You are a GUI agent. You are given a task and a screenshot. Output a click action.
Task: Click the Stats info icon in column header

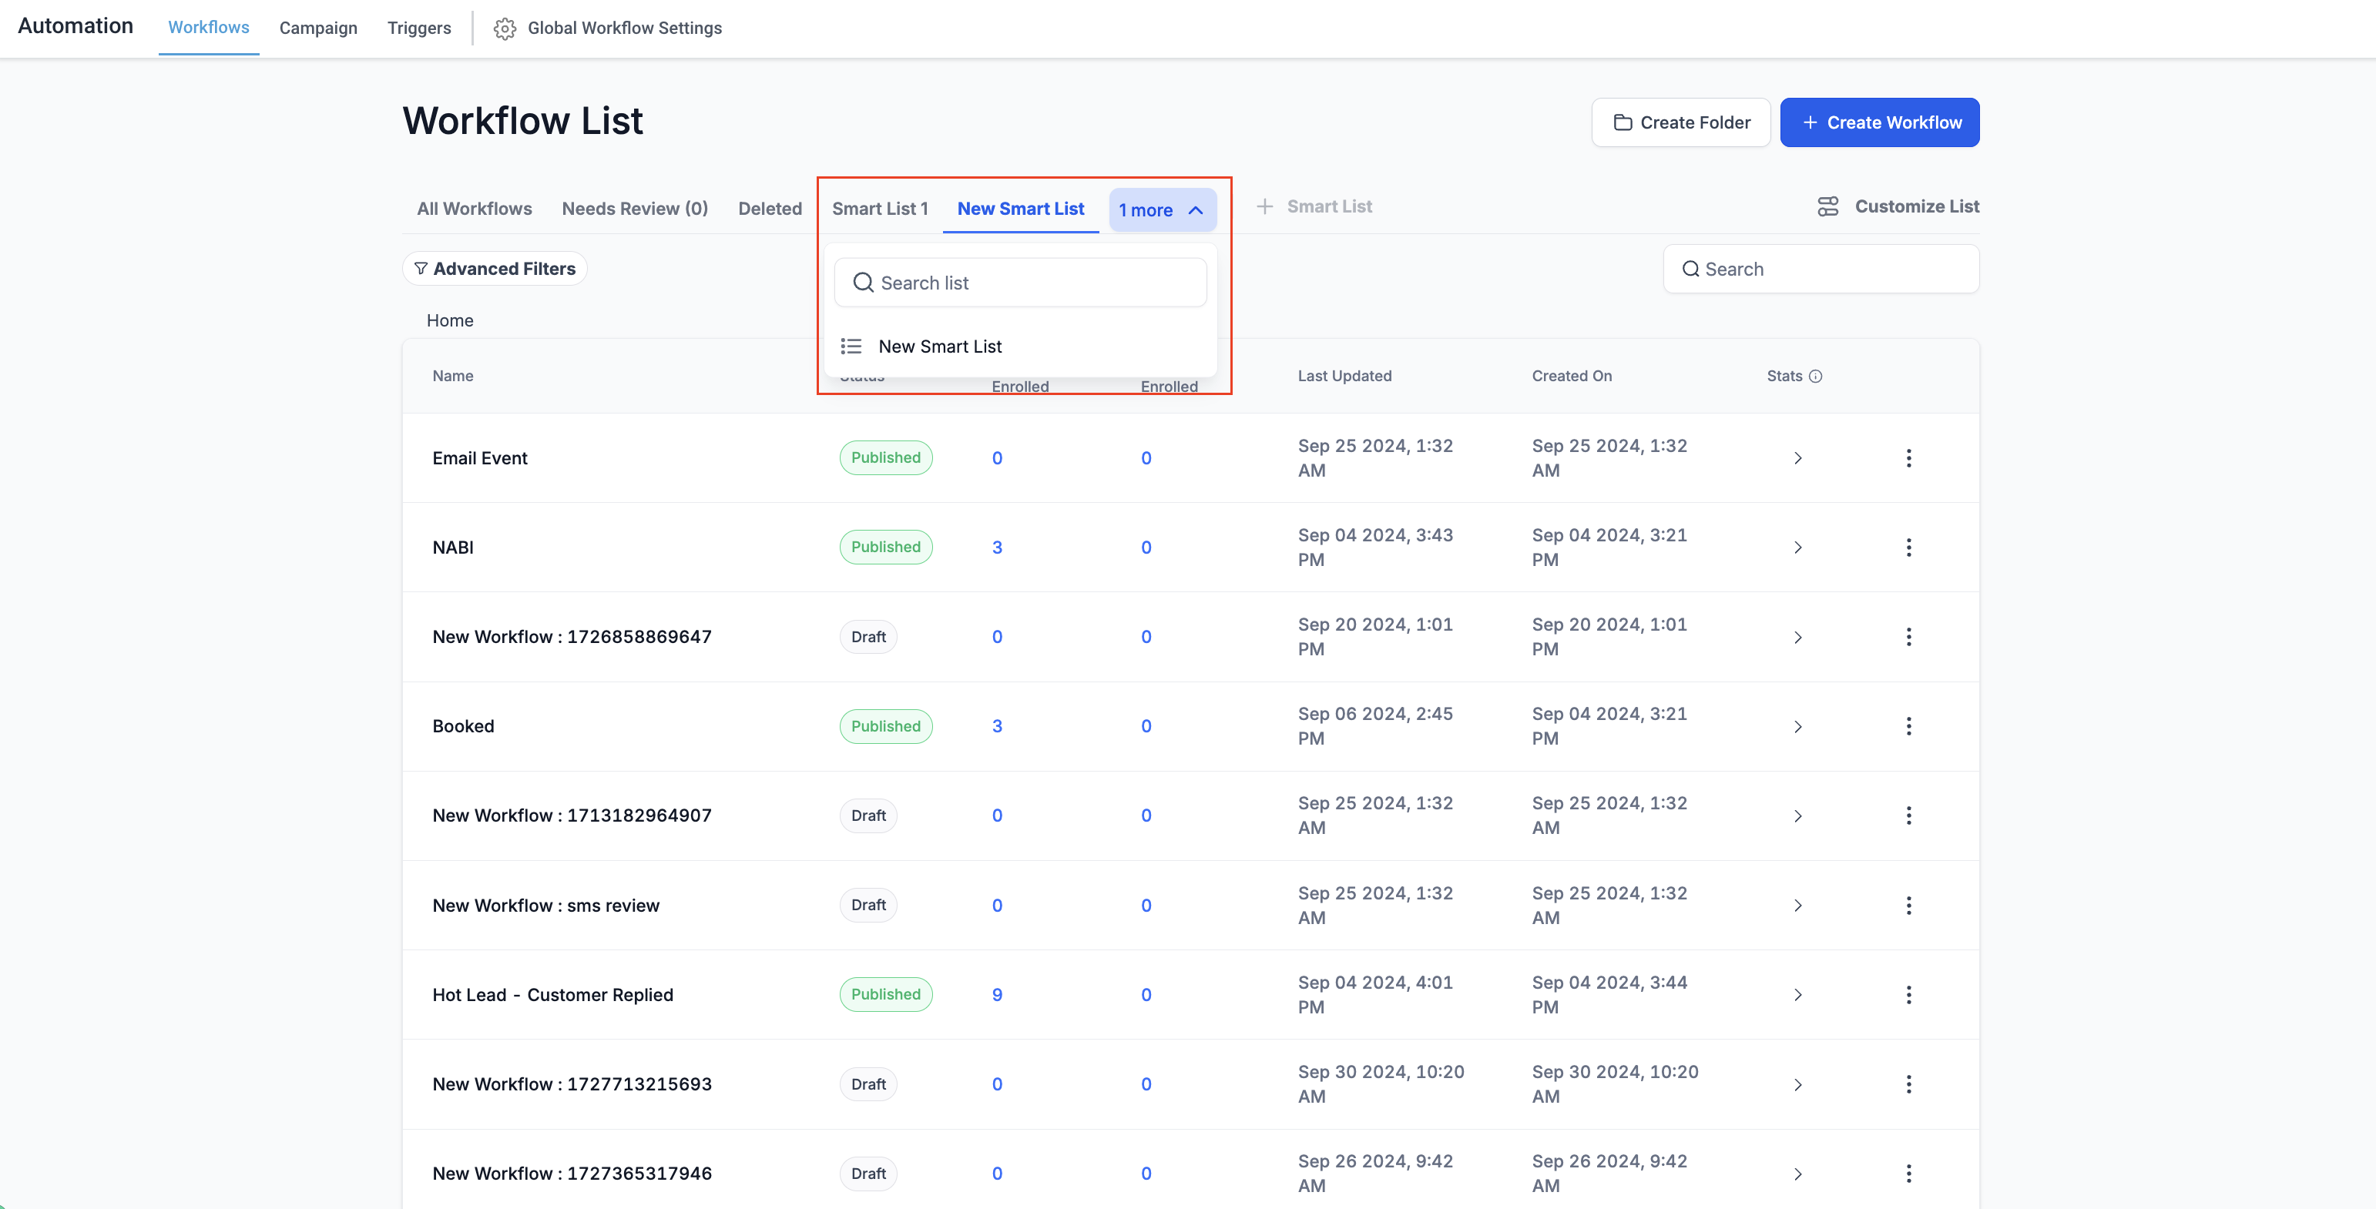click(x=1816, y=375)
